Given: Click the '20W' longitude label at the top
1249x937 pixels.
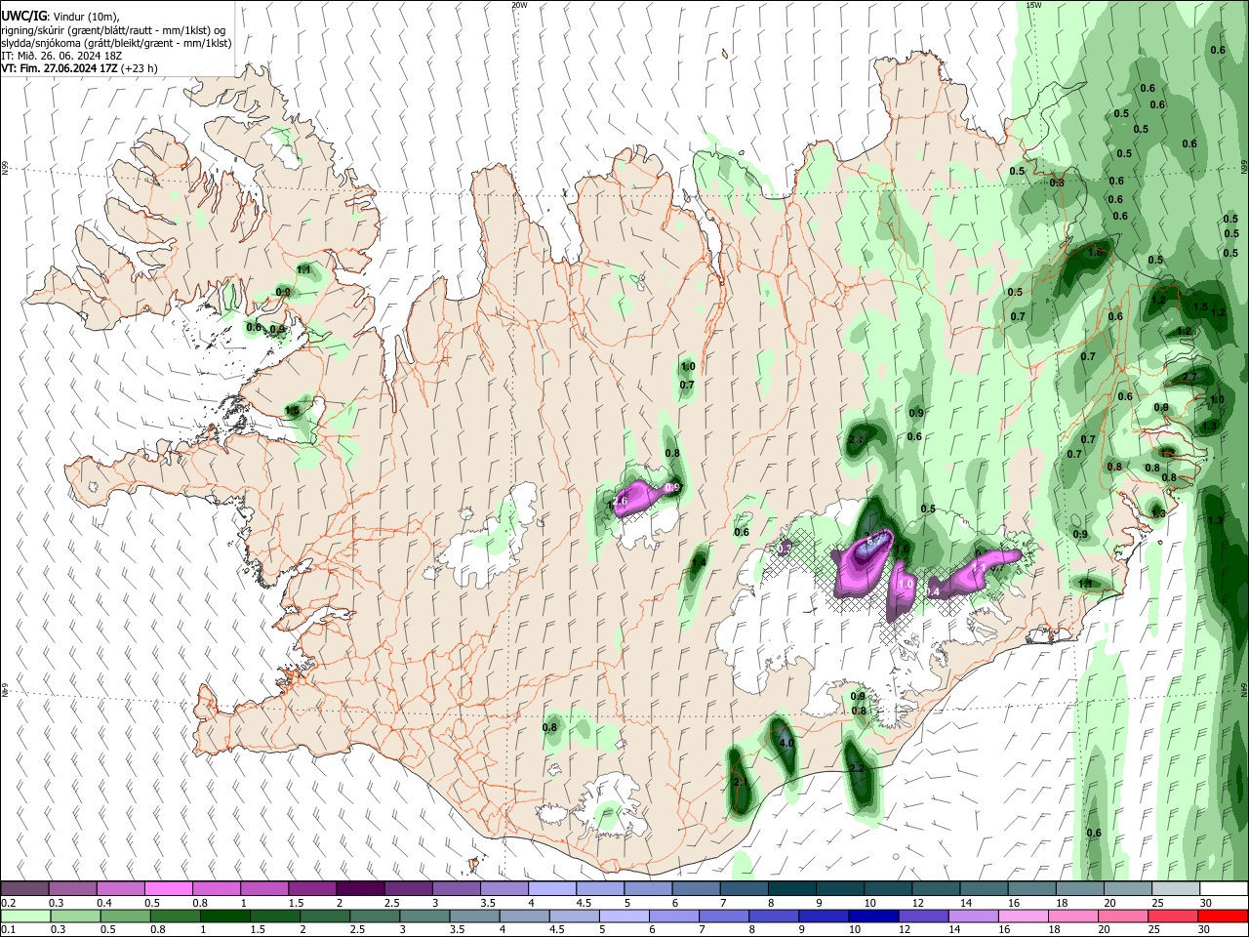Looking at the screenshot, I should (519, 5).
